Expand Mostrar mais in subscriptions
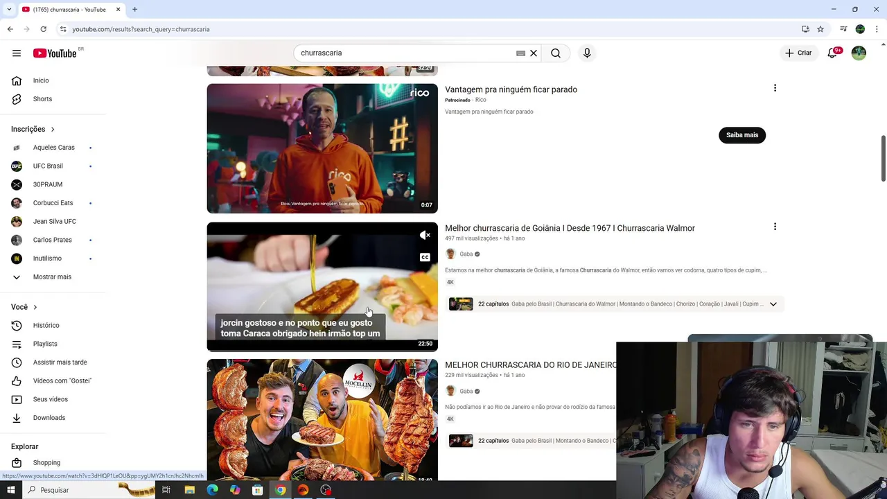This screenshot has height=499, width=887. pyautogui.click(x=52, y=277)
